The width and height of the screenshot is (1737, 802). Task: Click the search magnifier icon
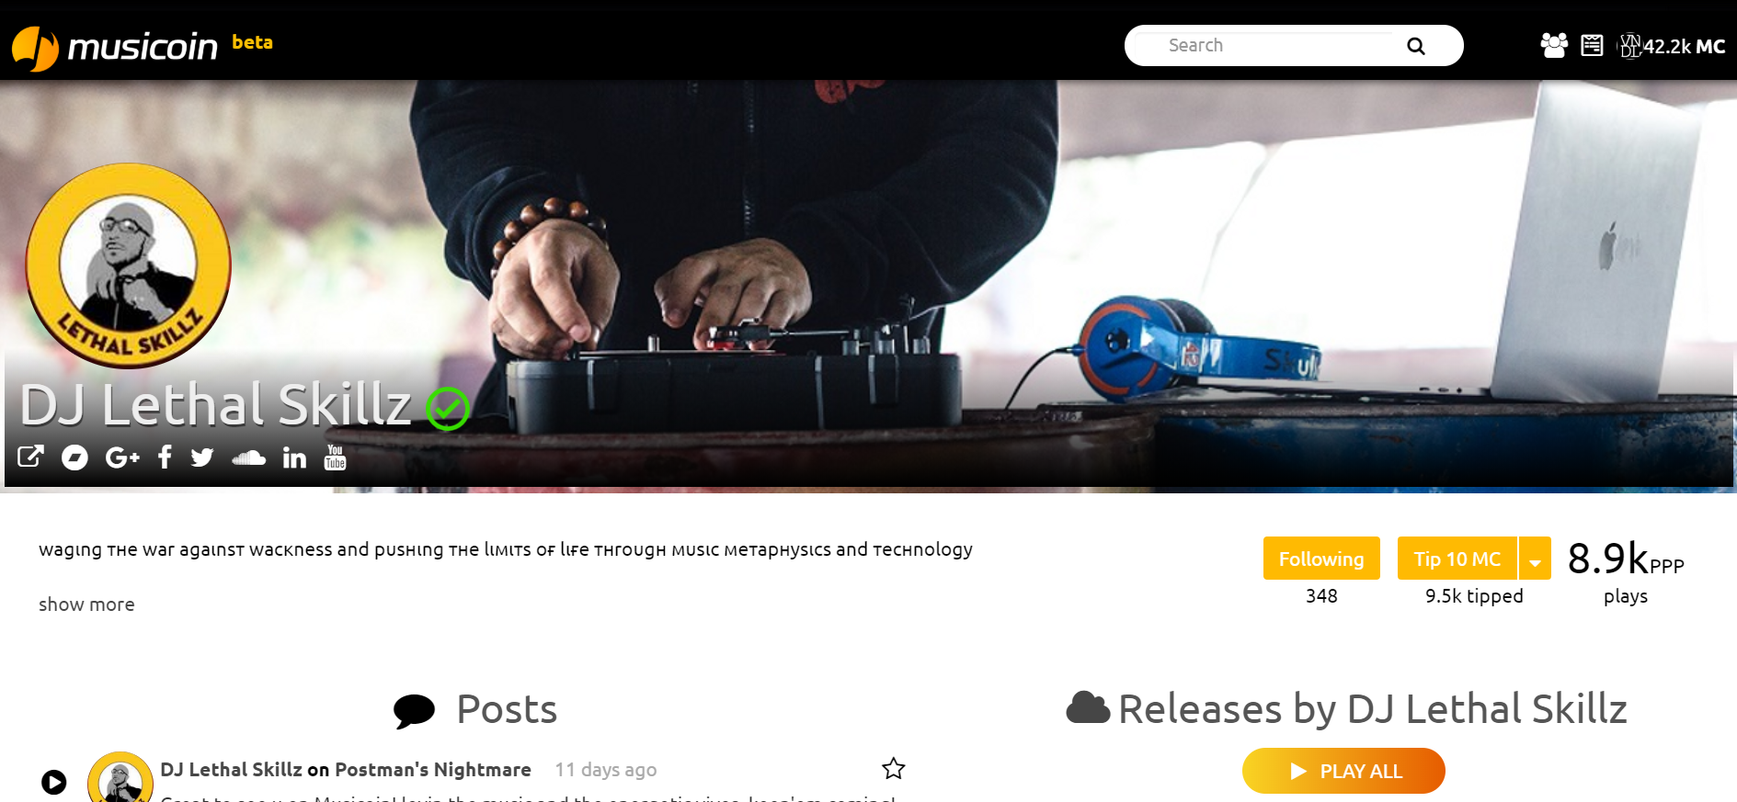[1416, 46]
